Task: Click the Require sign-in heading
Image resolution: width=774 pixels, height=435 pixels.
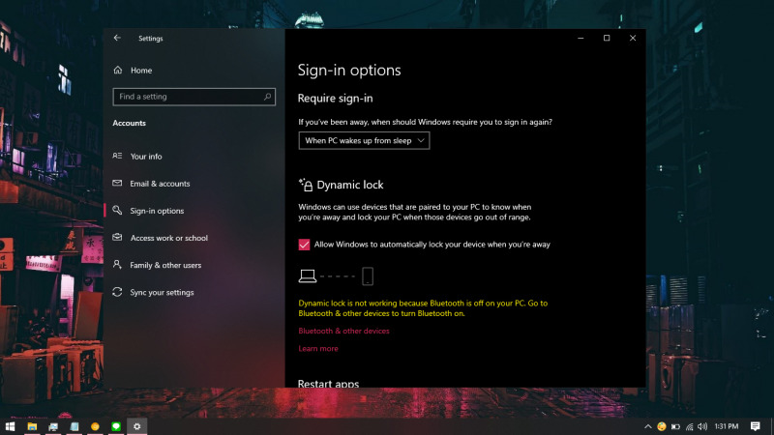Action: [335, 99]
